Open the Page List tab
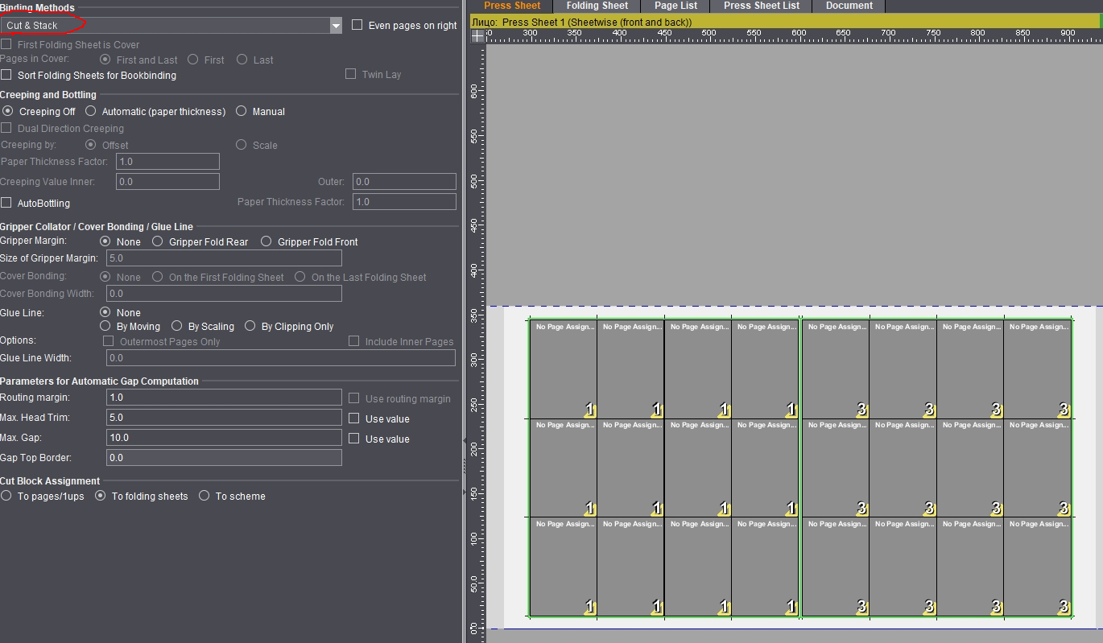The image size is (1103, 643). point(675,6)
